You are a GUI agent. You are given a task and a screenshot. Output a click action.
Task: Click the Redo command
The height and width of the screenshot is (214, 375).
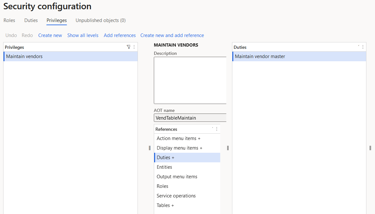(27, 35)
